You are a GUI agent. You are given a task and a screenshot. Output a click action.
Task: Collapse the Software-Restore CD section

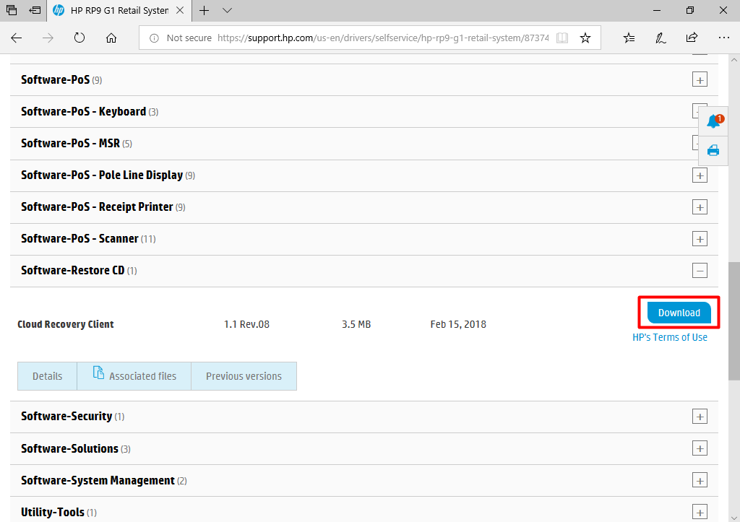coord(700,271)
